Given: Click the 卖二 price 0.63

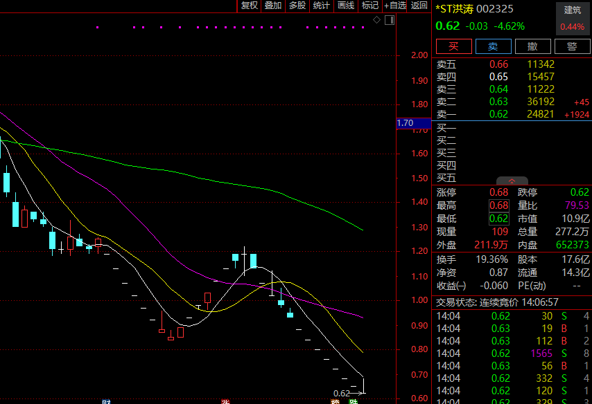Looking at the screenshot, I should 498,102.
